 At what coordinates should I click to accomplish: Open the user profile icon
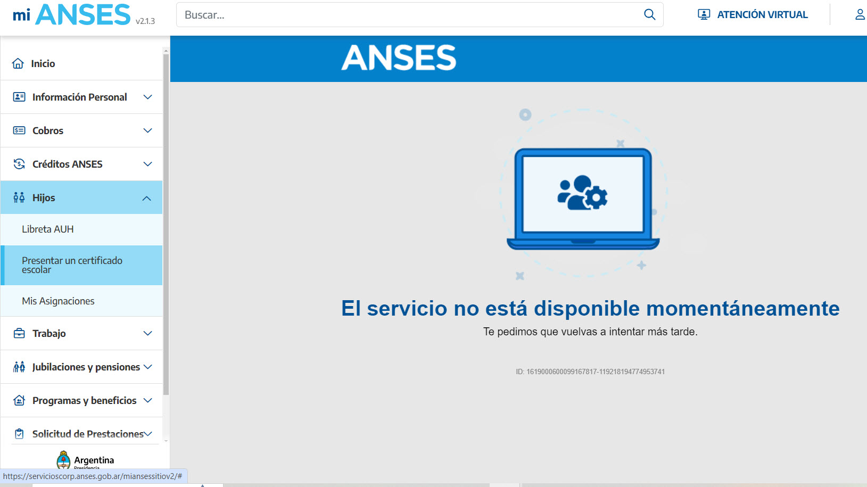pyautogui.click(x=860, y=14)
